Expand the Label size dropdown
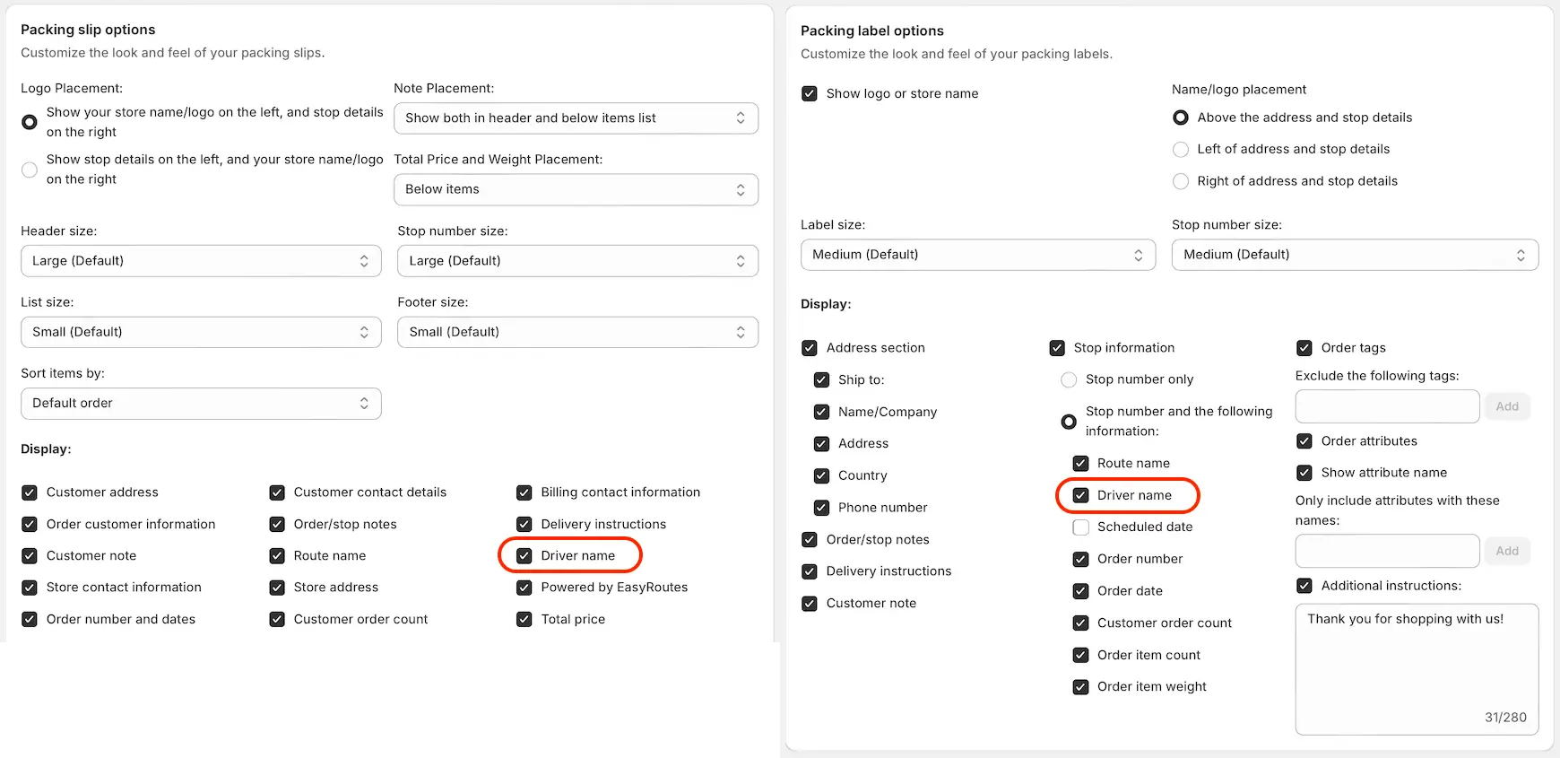This screenshot has width=1560, height=758. [978, 255]
